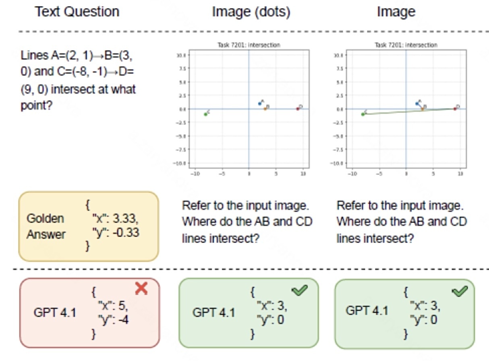Select the "Image (dots)" column header
The image size is (489, 361).
pyautogui.click(x=251, y=12)
